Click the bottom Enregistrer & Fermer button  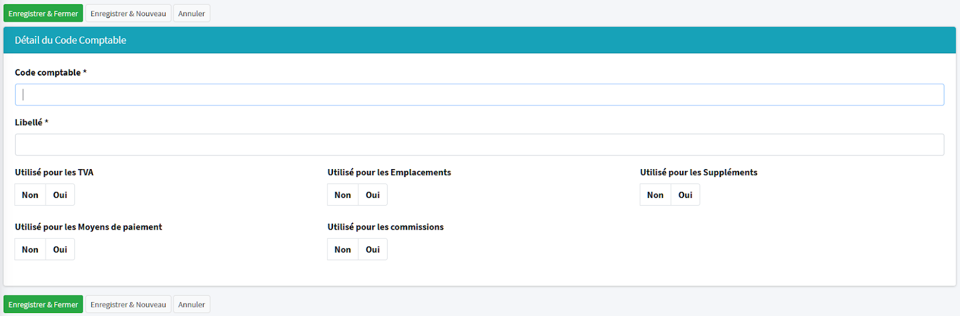click(43, 305)
